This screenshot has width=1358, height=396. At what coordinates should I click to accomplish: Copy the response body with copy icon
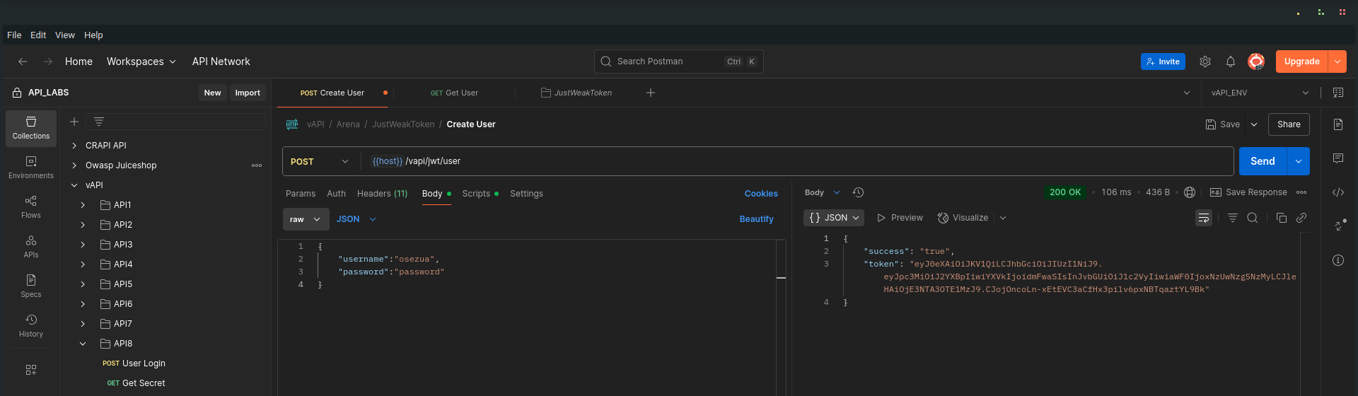coord(1281,218)
